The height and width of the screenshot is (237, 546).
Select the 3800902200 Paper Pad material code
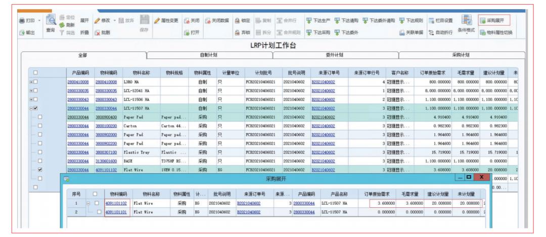[x=106, y=144]
